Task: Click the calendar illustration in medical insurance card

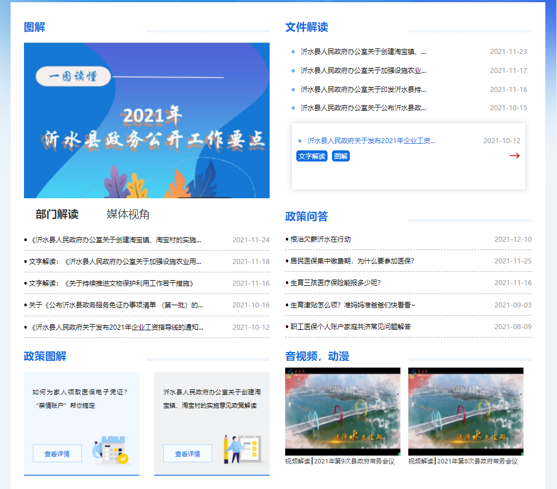Action: [112, 451]
